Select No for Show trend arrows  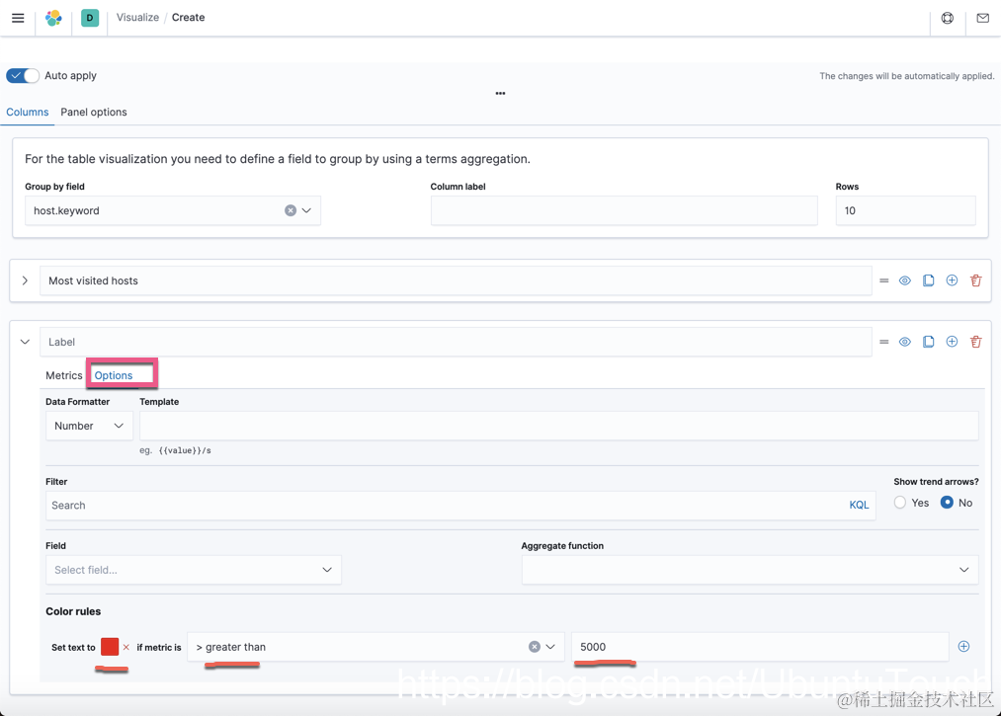947,503
